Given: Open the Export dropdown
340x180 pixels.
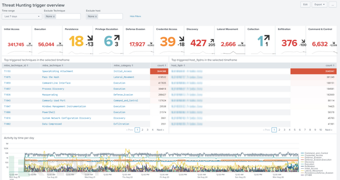Looking at the screenshot, I should point(319,4).
